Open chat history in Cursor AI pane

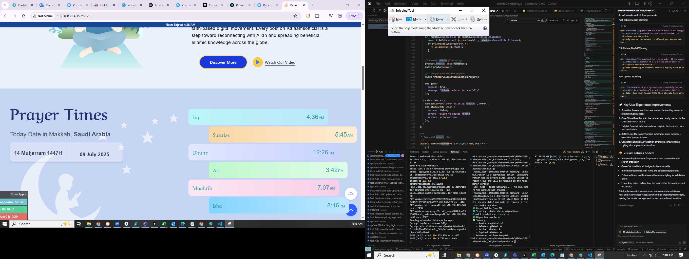tap(677, 11)
